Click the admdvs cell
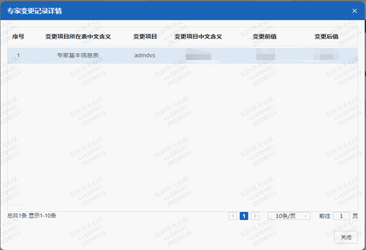The height and width of the screenshot is (250, 366). click(x=145, y=55)
